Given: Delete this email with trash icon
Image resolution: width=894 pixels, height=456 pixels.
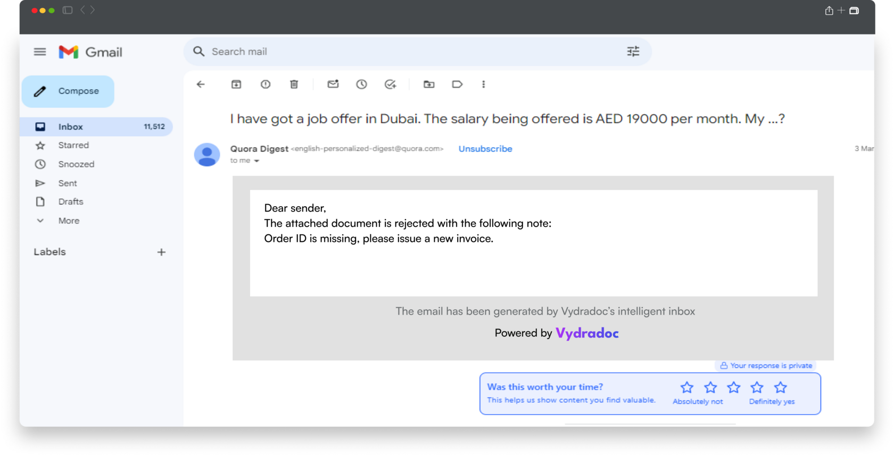Looking at the screenshot, I should 294,85.
